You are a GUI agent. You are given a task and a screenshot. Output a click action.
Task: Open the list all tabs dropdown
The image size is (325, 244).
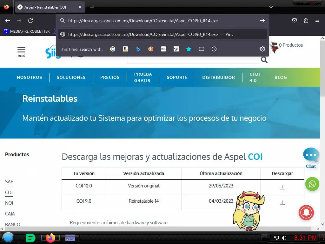pyautogui.click(x=271, y=7)
